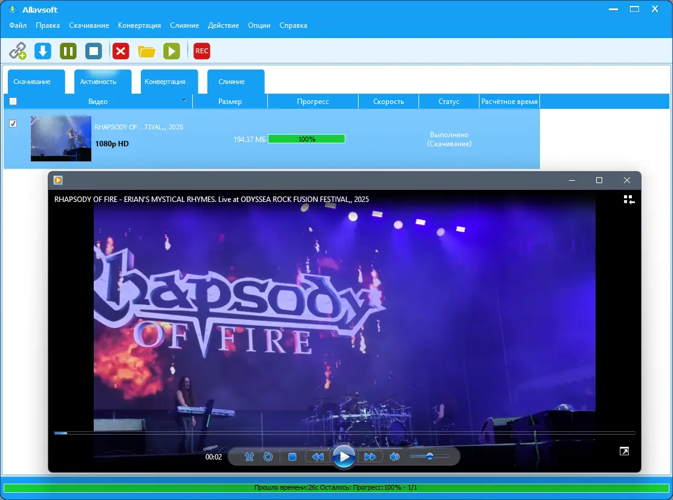Screen dimensions: 673x500
Task: Minimize the media player window
Action: click(571, 180)
